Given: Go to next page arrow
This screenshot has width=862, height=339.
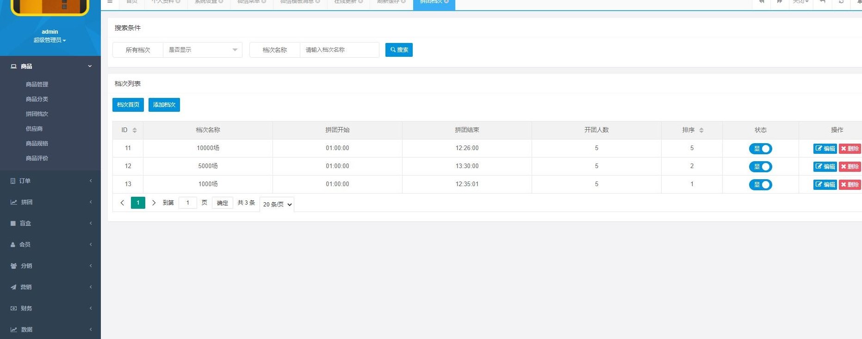Looking at the screenshot, I should tap(154, 203).
